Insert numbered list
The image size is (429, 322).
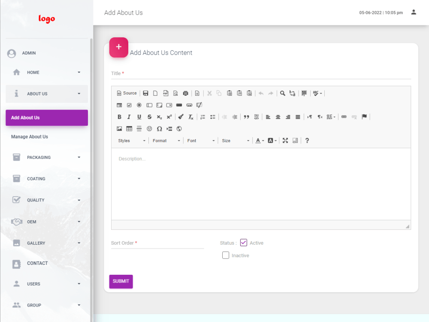[203, 117]
